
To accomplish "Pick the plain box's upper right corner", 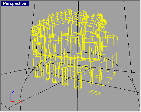I will pyautogui.click(x=117, y=37).
